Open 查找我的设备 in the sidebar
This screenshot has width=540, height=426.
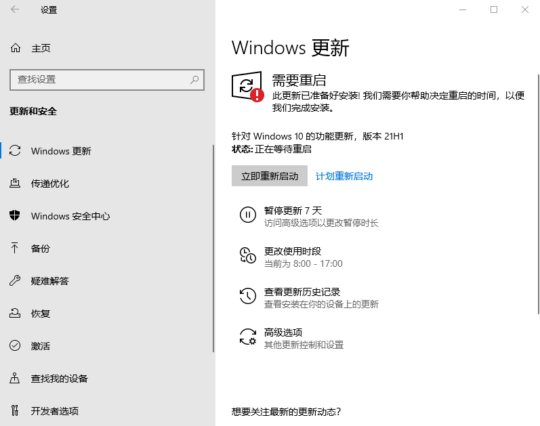click(x=59, y=379)
